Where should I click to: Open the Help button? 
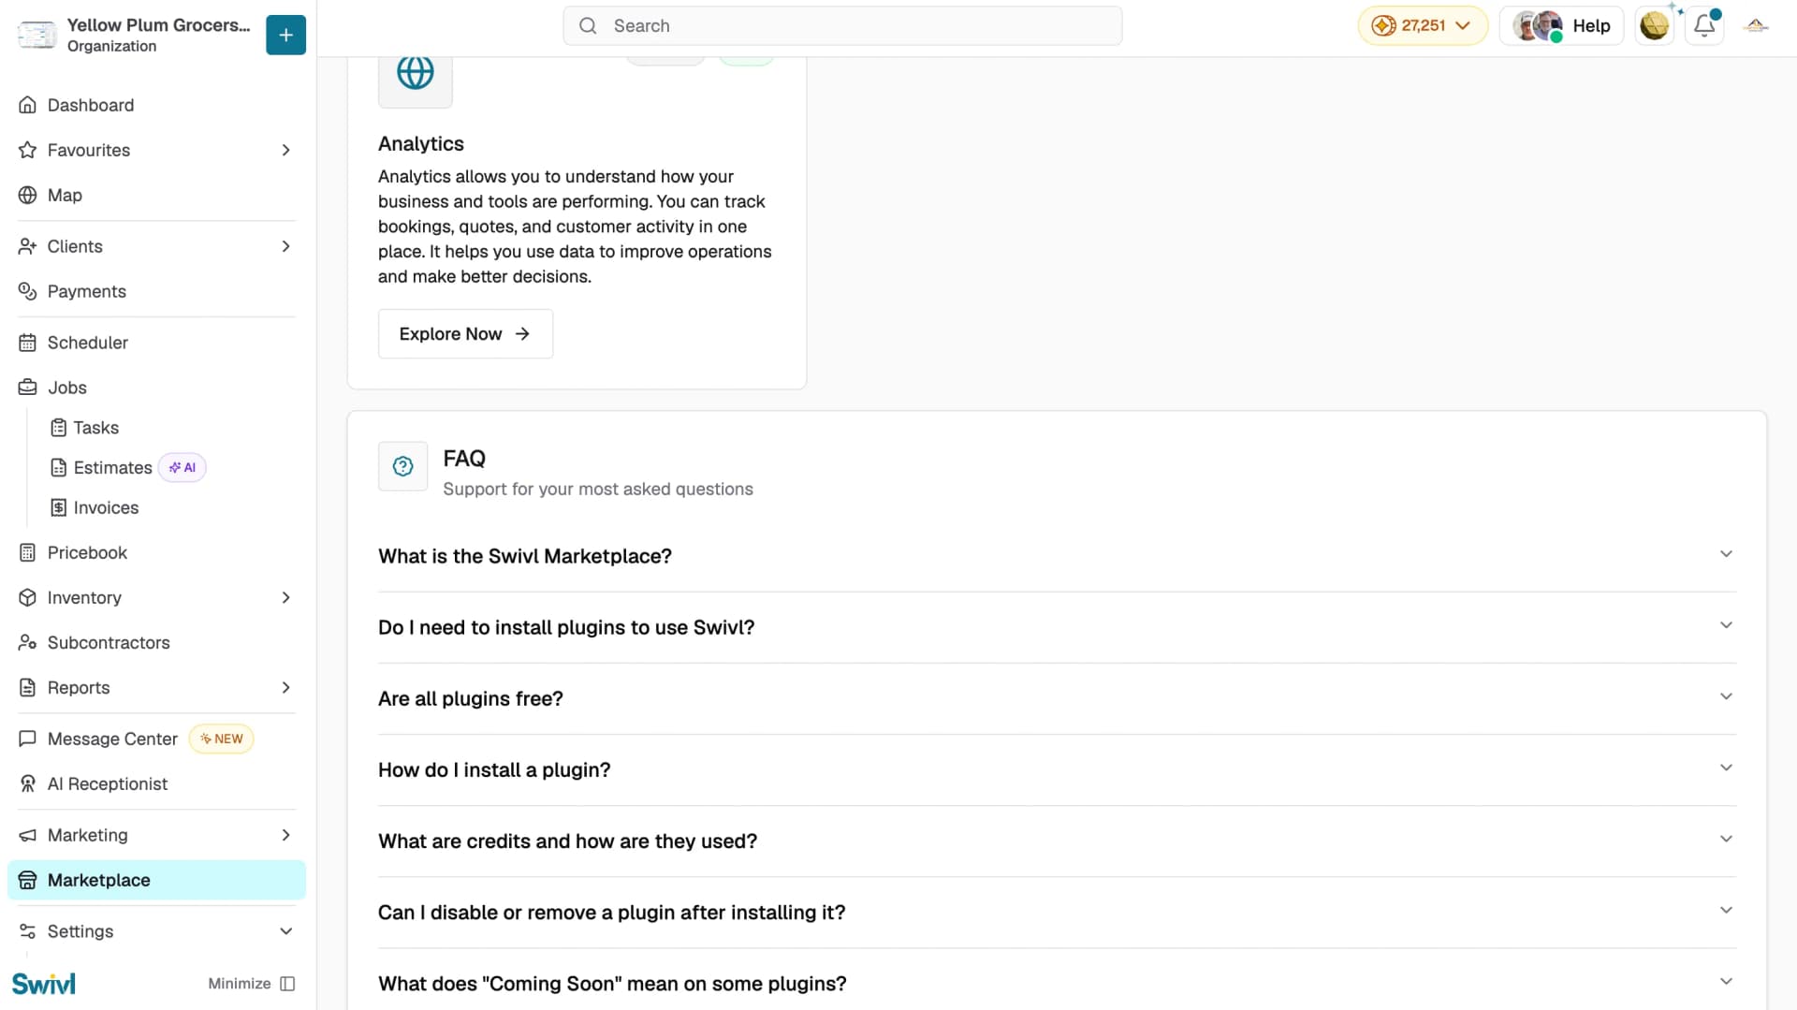pos(1561,26)
